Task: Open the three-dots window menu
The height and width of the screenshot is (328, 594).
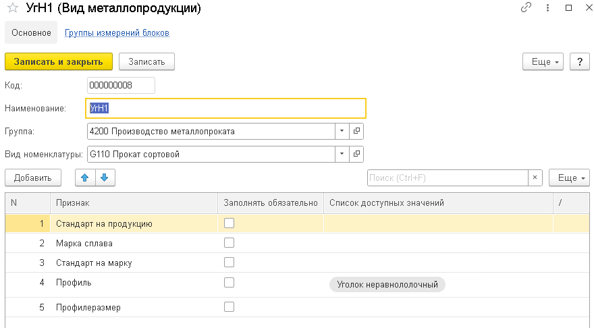Action: point(547,7)
